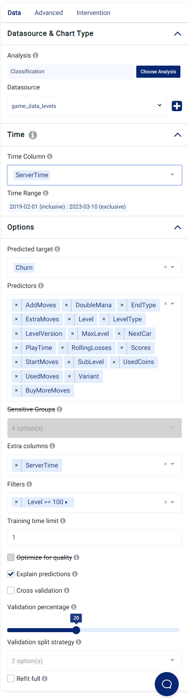Click info icon beside Training time limit
The width and height of the screenshot is (188, 699).
tap(63, 521)
